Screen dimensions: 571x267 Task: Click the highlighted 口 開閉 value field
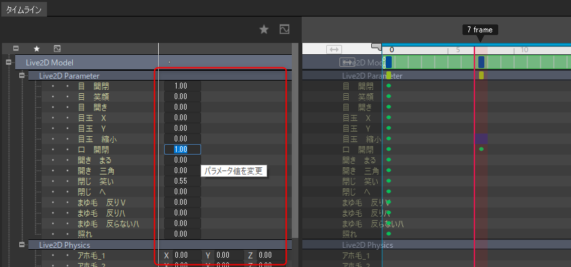(x=183, y=149)
